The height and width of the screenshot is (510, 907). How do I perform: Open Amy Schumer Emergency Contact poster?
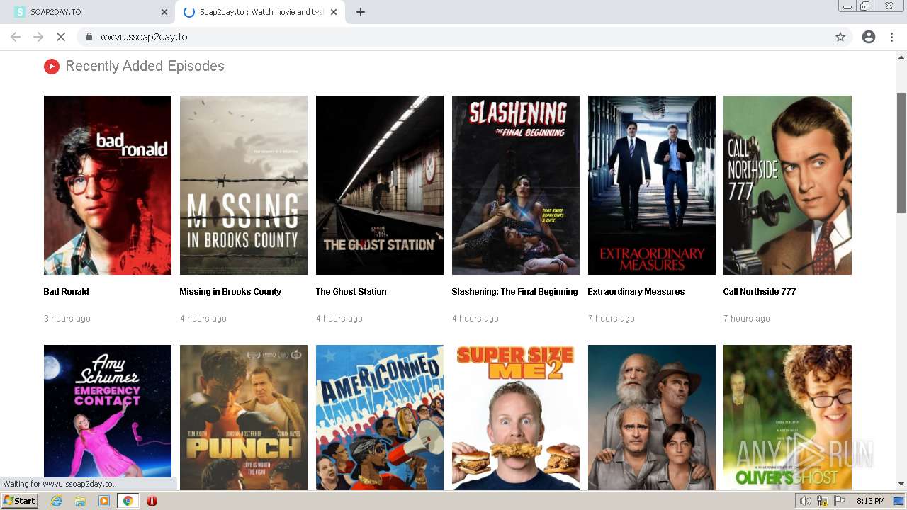click(108, 417)
